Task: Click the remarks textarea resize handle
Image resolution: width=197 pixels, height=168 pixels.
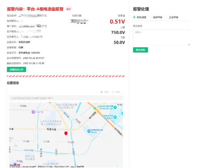Action: [189, 44]
